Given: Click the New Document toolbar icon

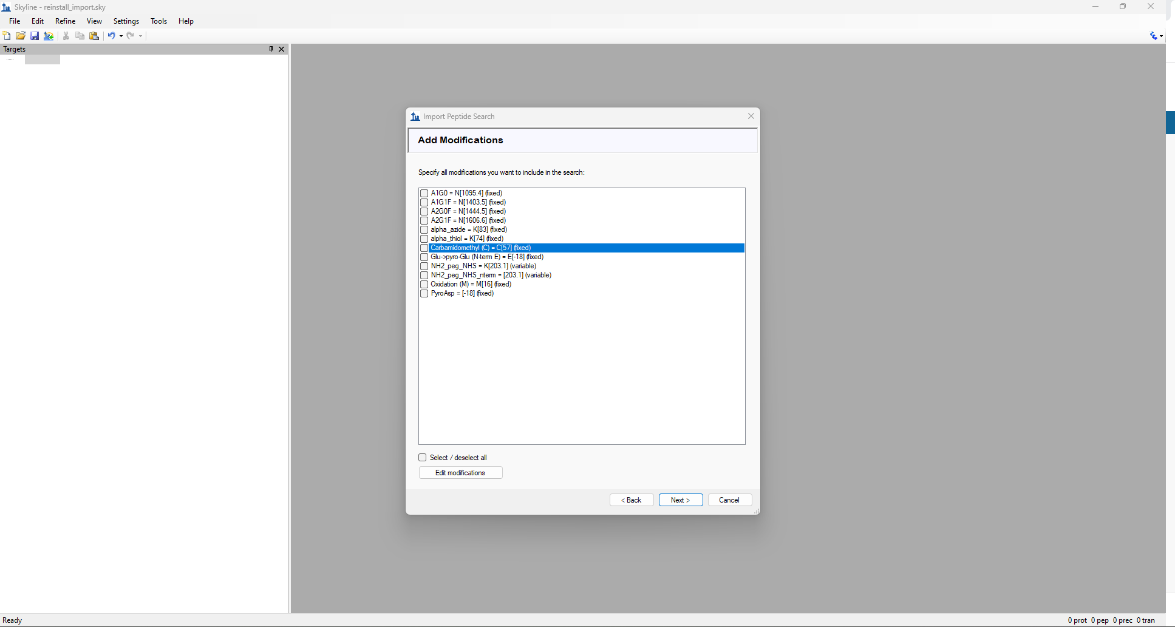Looking at the screenshot, I should 7,36.
